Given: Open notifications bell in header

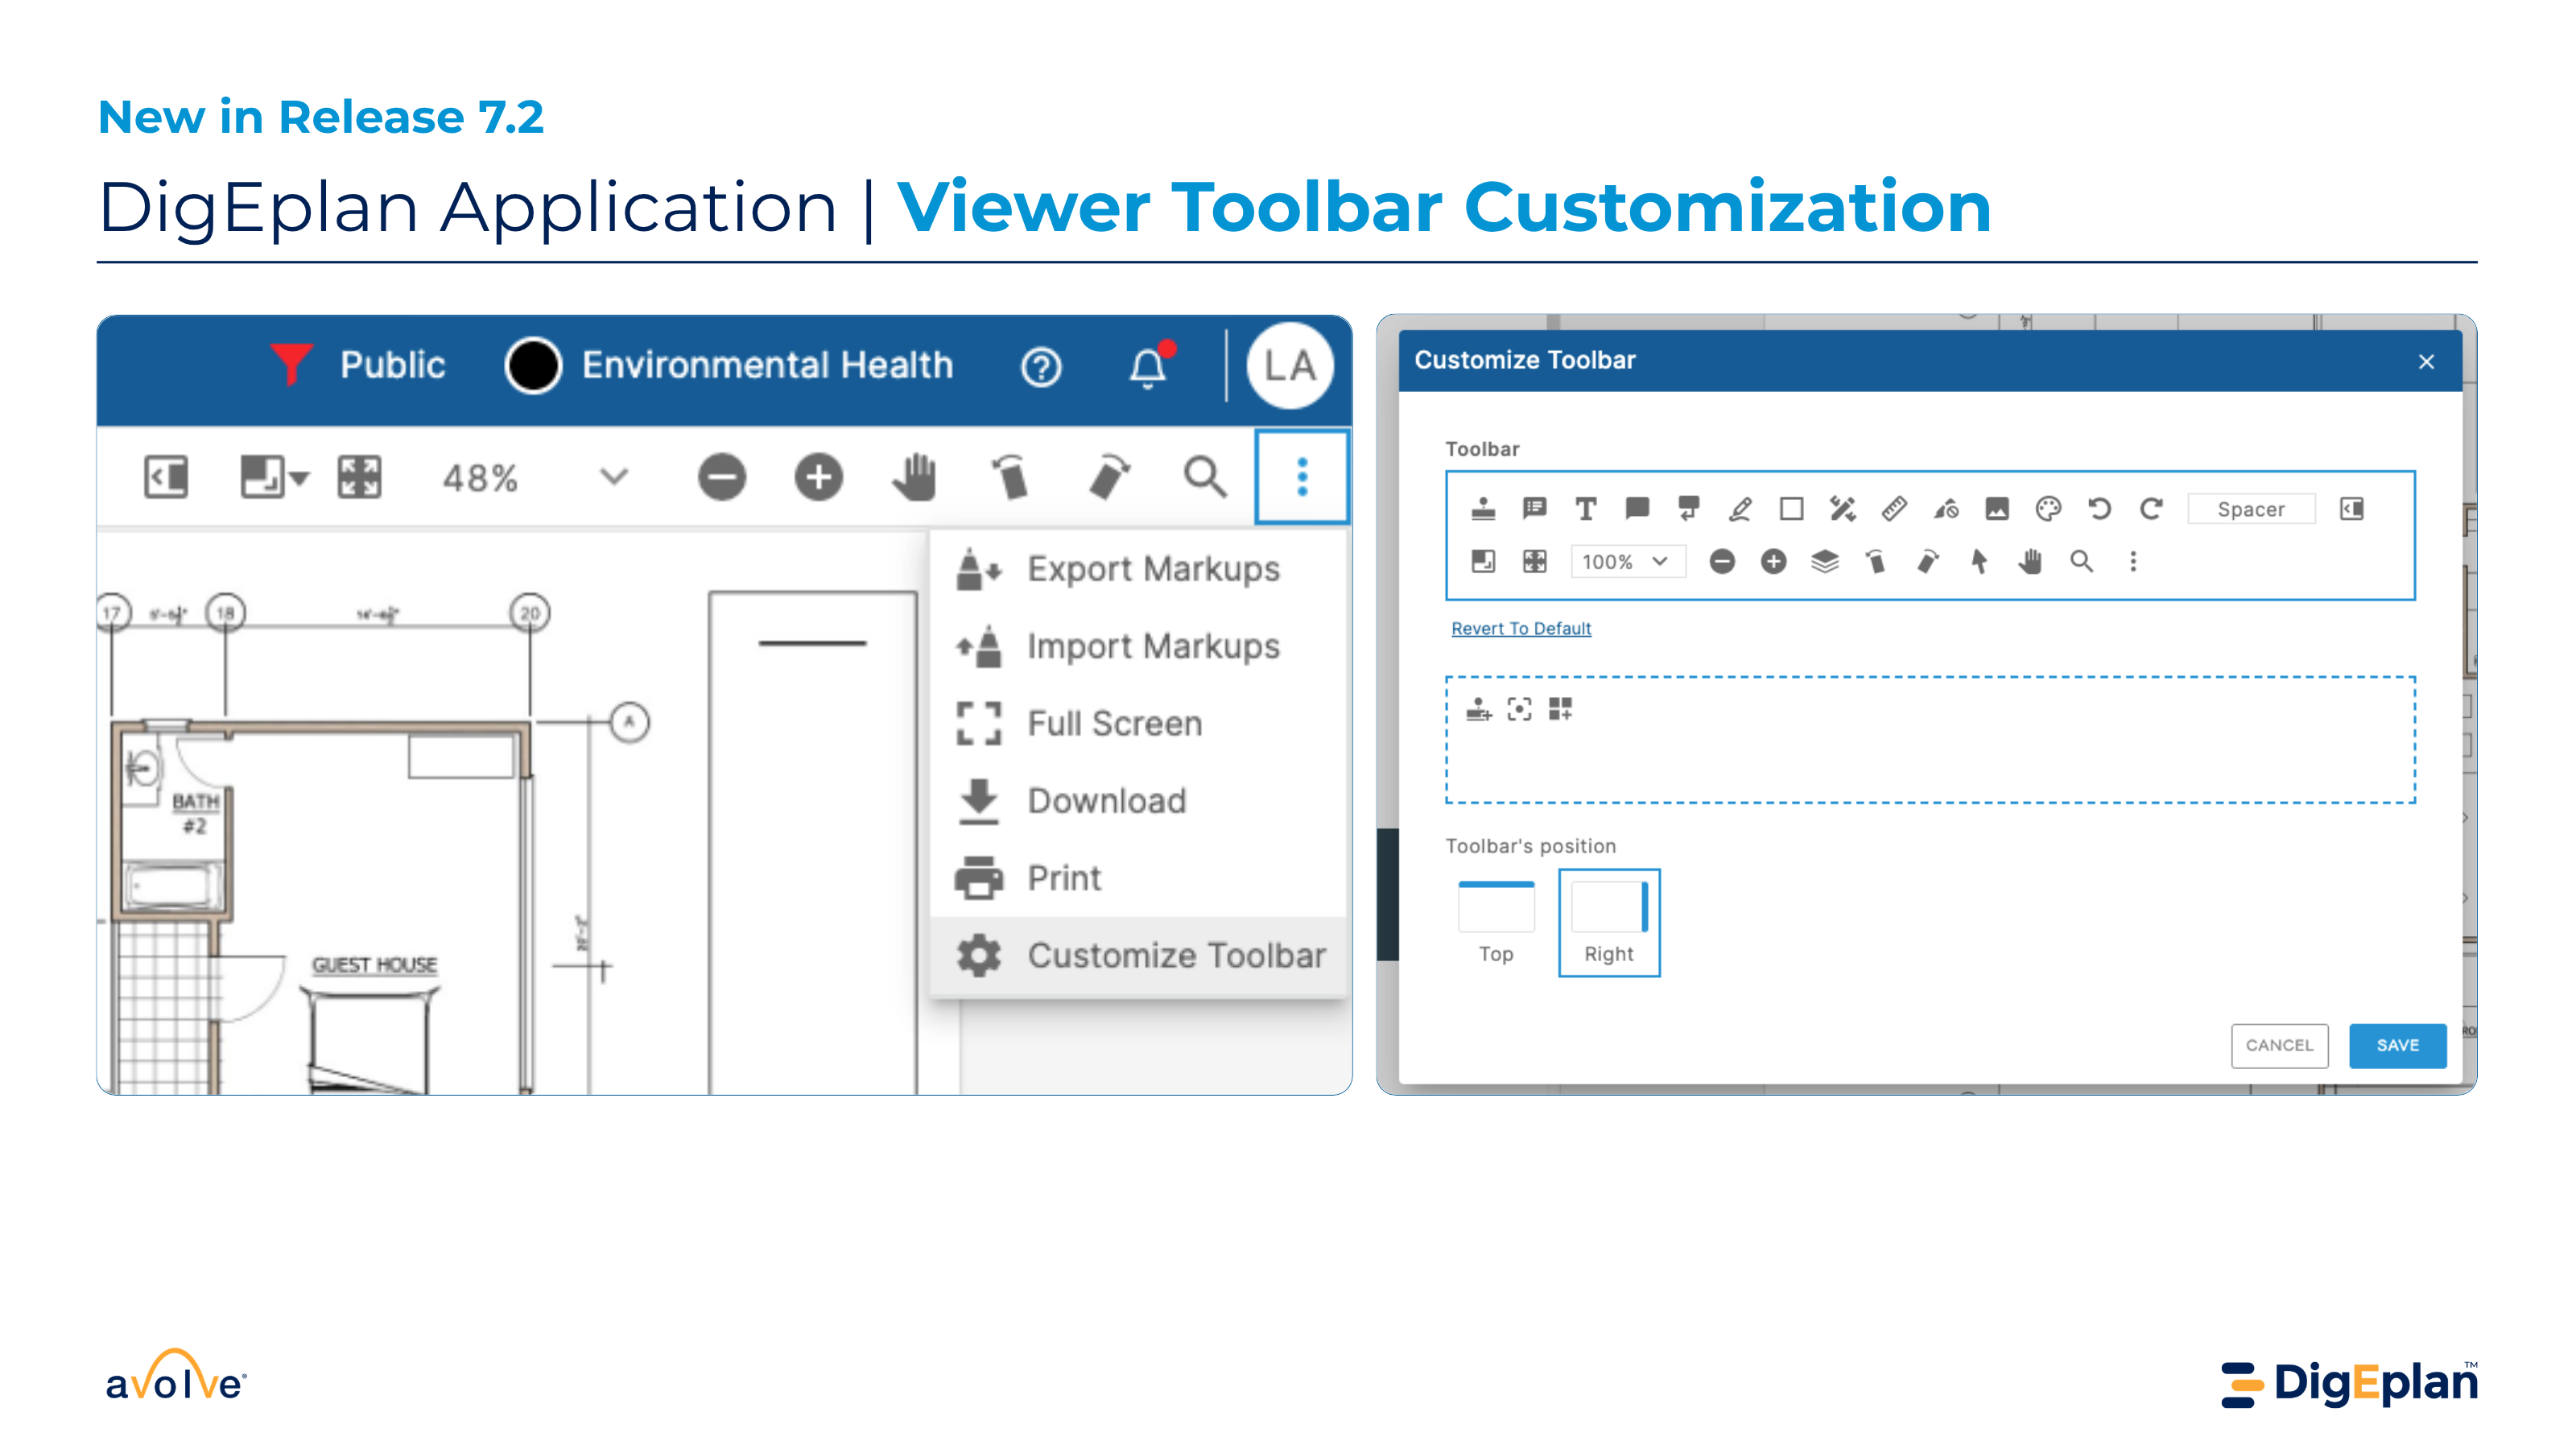Looking at the screenshot, I should coord(1149,366).
